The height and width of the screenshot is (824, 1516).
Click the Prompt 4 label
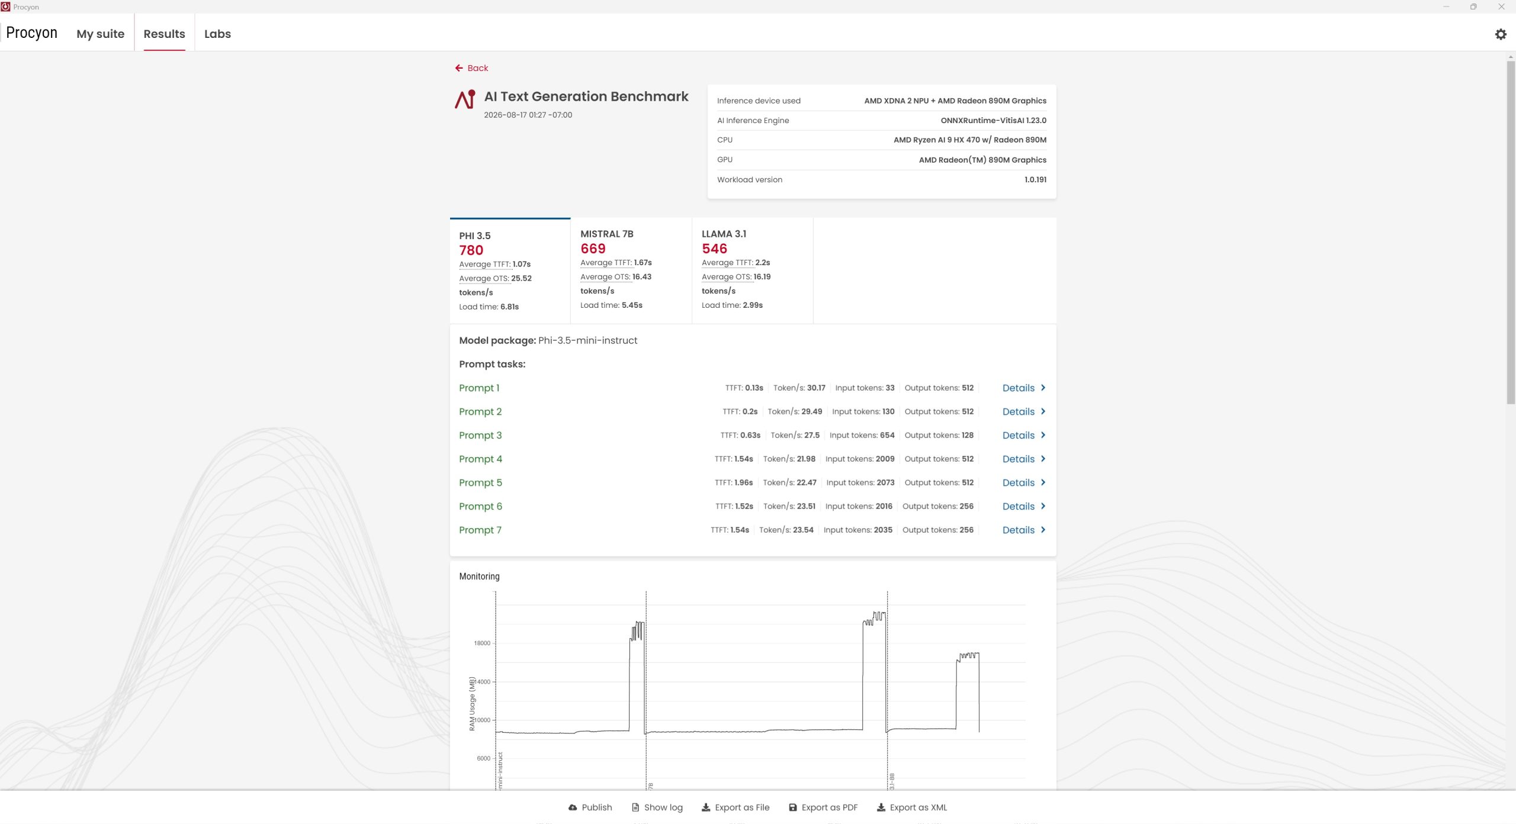coord(480,459)
